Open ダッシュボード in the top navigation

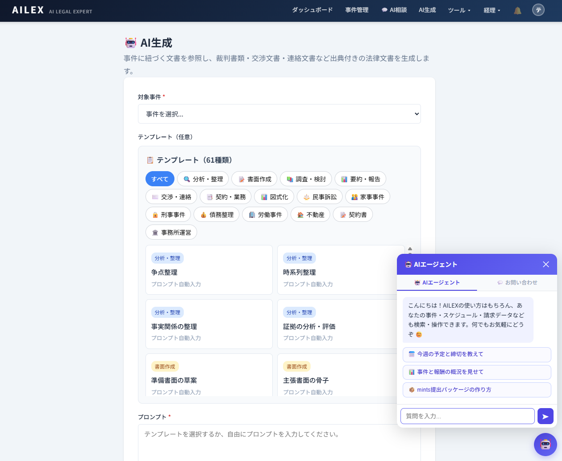pyautogui.click(x=312, y=10)
